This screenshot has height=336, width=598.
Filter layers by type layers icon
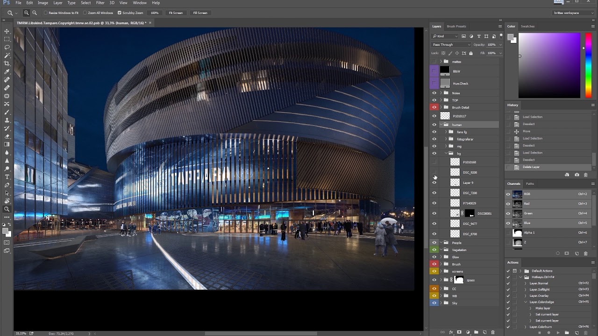(479, 36)
